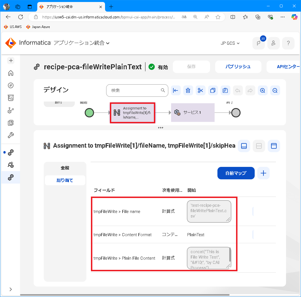This screenshot has height=297, width=301.
Task: Click tmpFileWrite > Content Format field
Action: (x=123, y=235)
